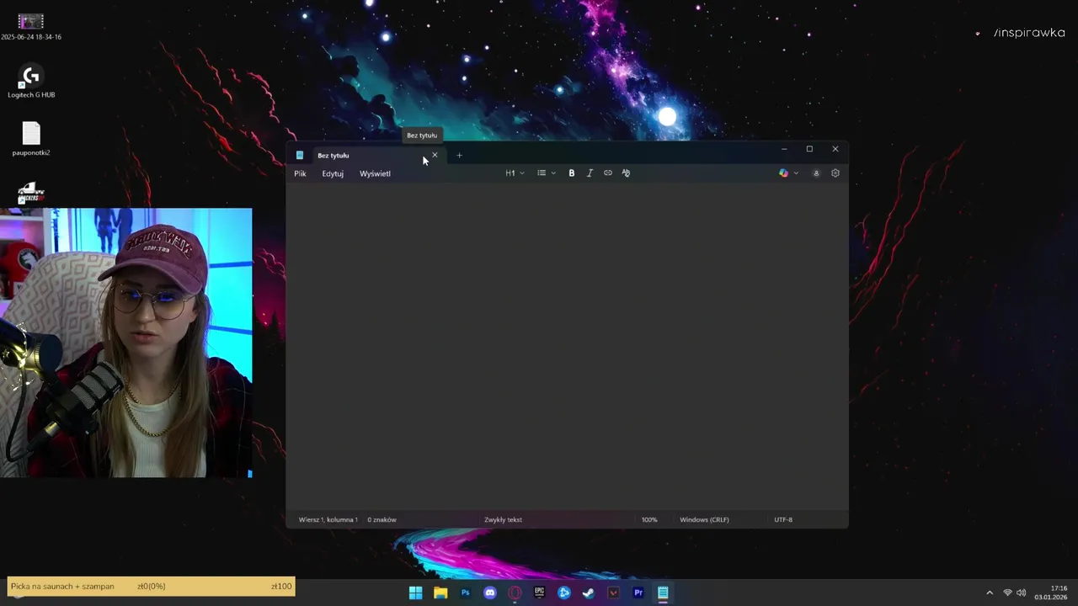This screenshot has height=606, width=1078.
Task: Open Steam from the taskbar
Action: tap(589, 593)
